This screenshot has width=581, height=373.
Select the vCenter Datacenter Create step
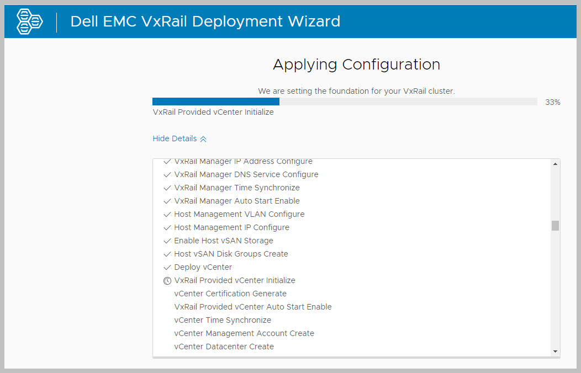click(224, 347)
